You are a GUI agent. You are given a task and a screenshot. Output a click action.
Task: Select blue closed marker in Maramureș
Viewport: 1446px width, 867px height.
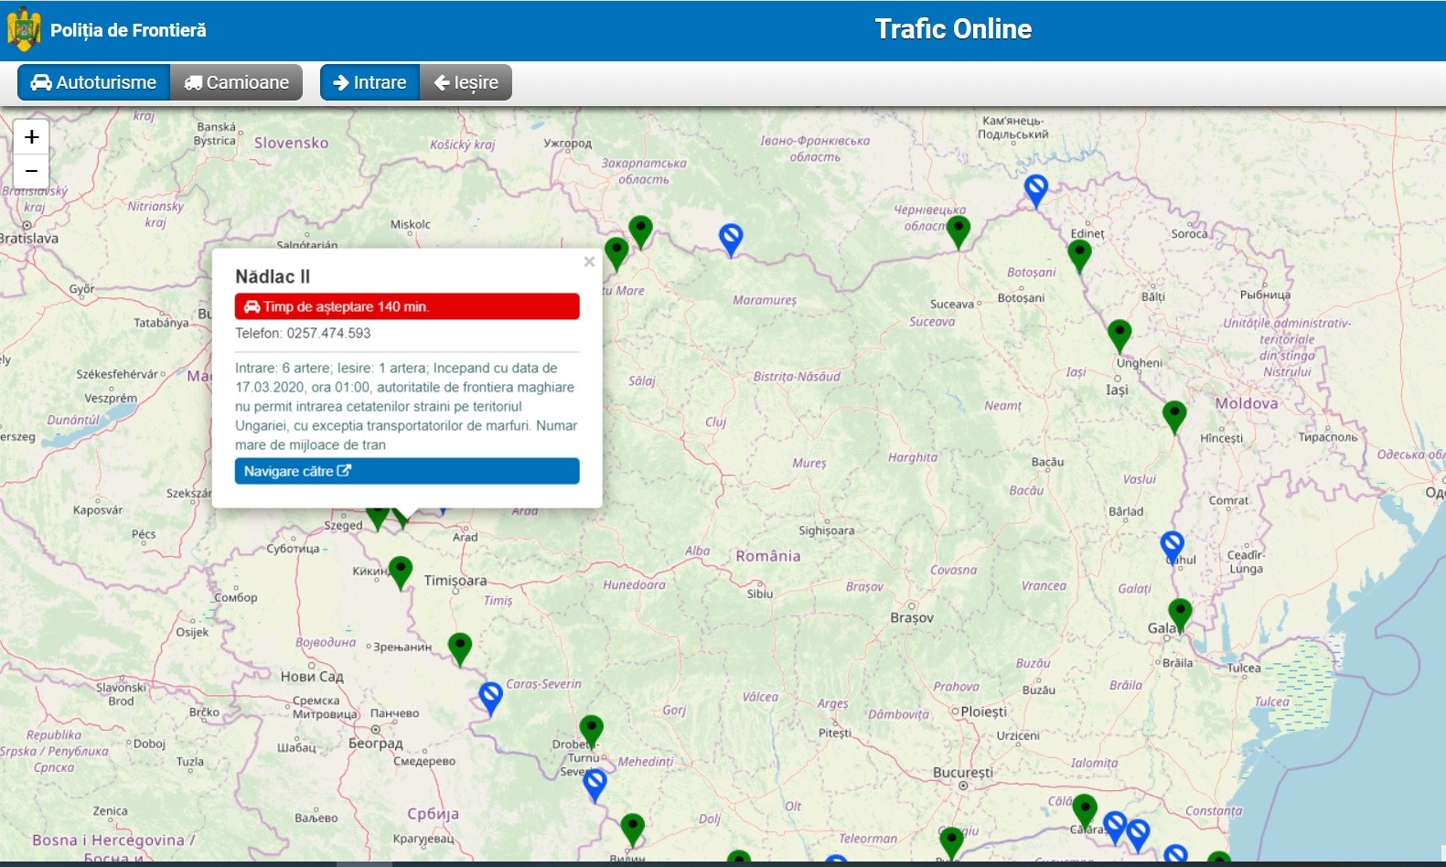pos(730,239)
